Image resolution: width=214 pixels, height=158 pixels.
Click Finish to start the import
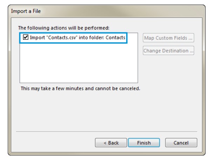pyautogui.click(x=144, y=143)
